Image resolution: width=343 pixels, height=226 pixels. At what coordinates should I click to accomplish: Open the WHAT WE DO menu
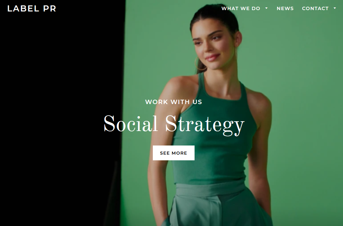241,8
